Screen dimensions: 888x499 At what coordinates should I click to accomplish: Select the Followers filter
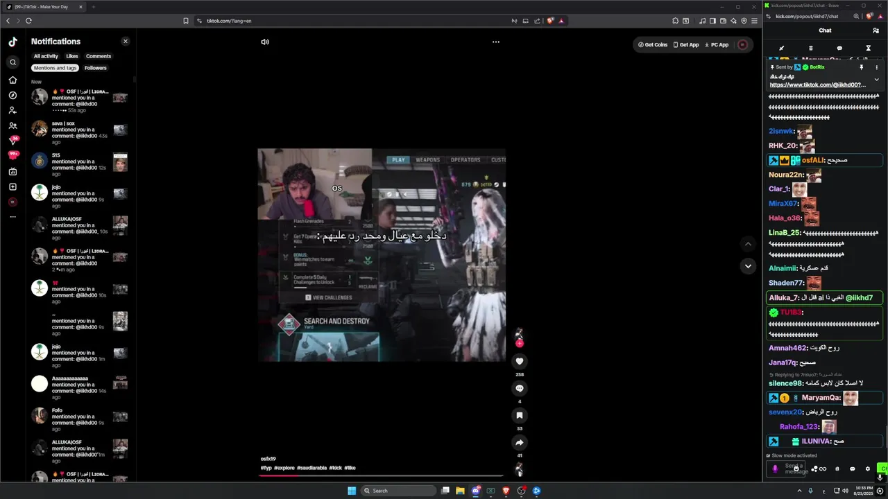click(x=96, y=68)
